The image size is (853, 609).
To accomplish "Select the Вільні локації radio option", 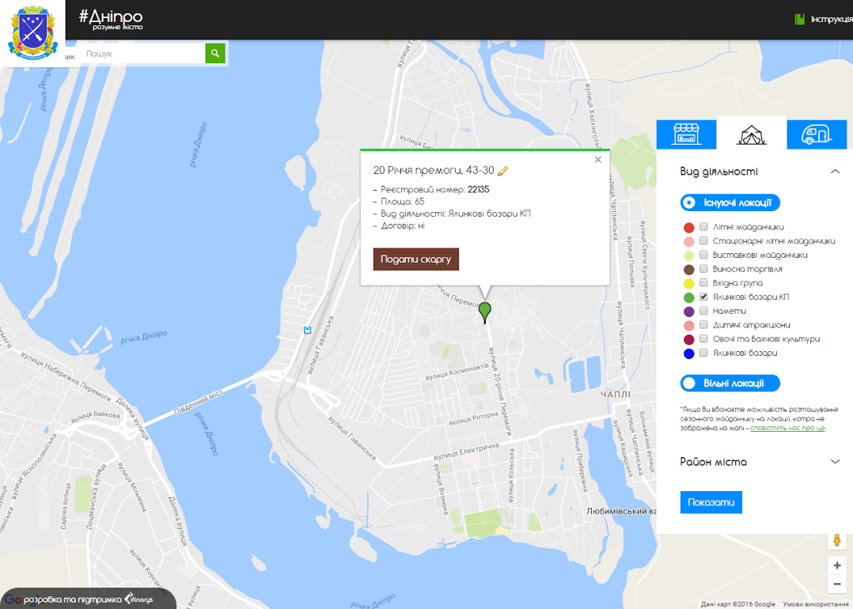I will pos(690,384).
